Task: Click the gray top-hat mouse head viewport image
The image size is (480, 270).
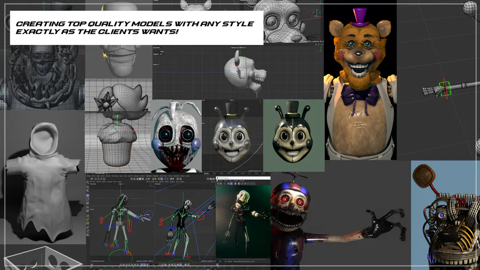Action: (x=233, y=136)
